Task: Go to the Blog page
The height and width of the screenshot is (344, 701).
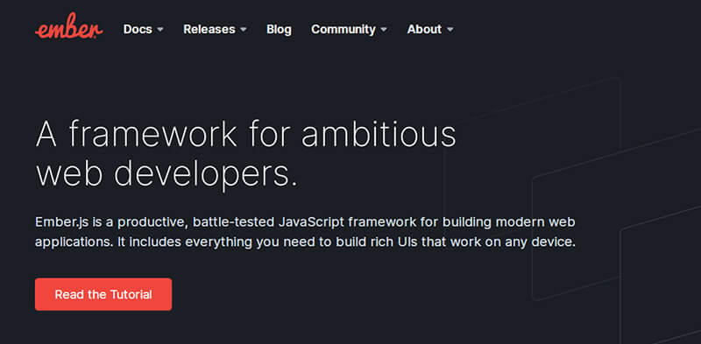Action: coord(279,30)
